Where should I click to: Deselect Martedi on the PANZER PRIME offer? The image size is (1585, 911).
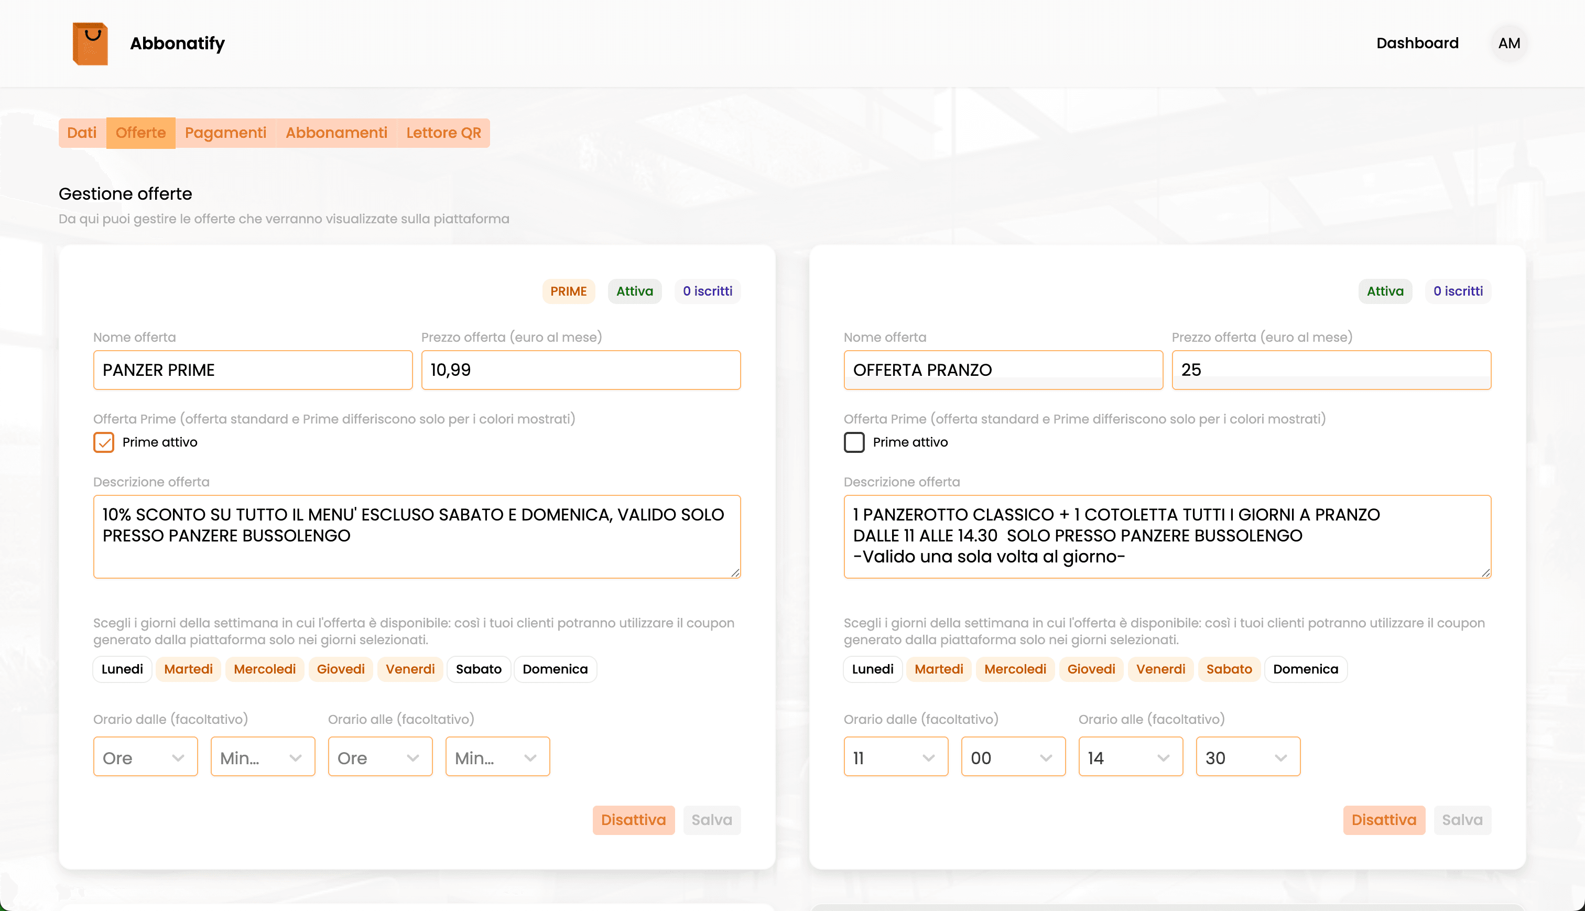coord(188,669)
